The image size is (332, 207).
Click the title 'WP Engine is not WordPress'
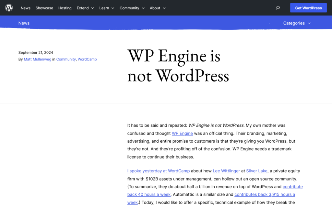click(x=178, y=65)
